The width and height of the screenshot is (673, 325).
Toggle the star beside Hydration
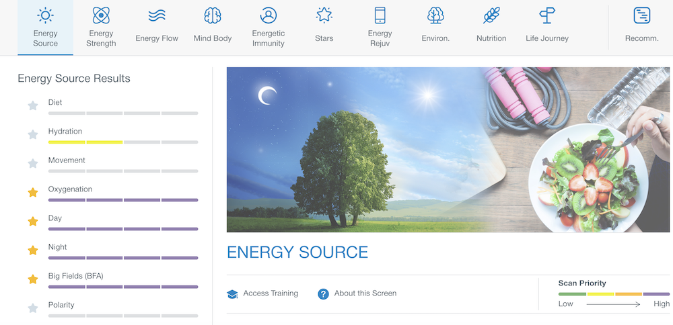coord(32,134)
